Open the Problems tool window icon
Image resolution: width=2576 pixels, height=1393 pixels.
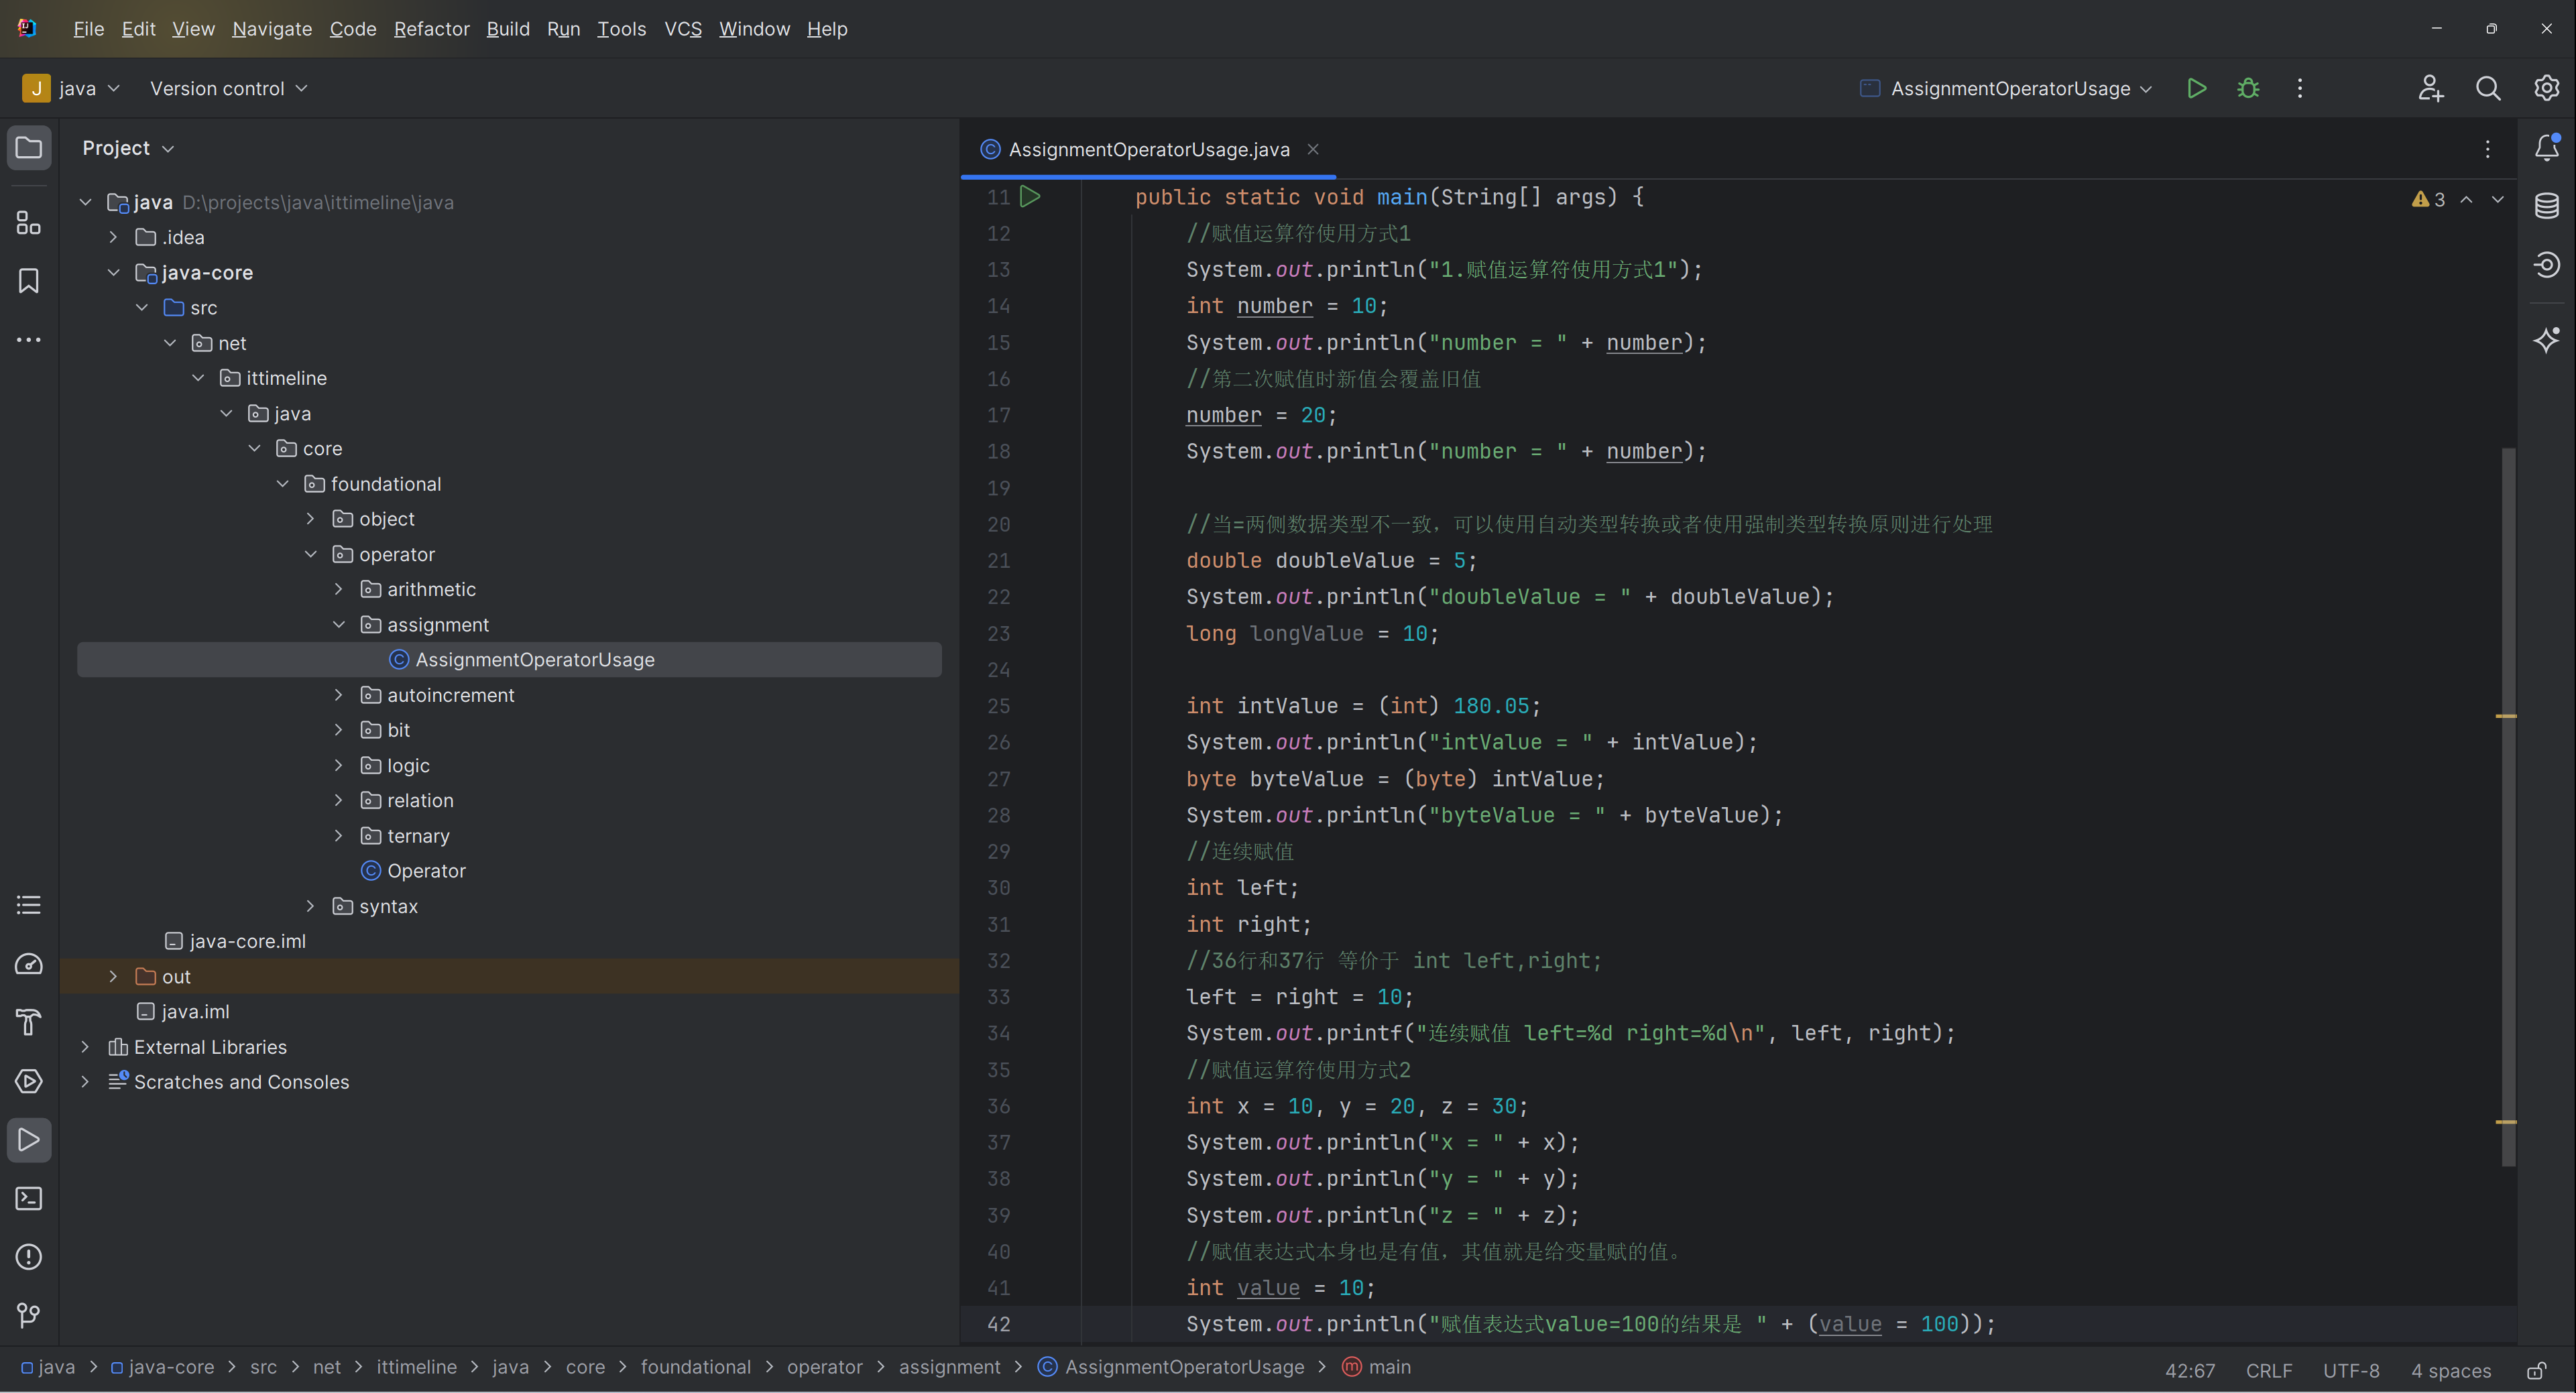29,1257
